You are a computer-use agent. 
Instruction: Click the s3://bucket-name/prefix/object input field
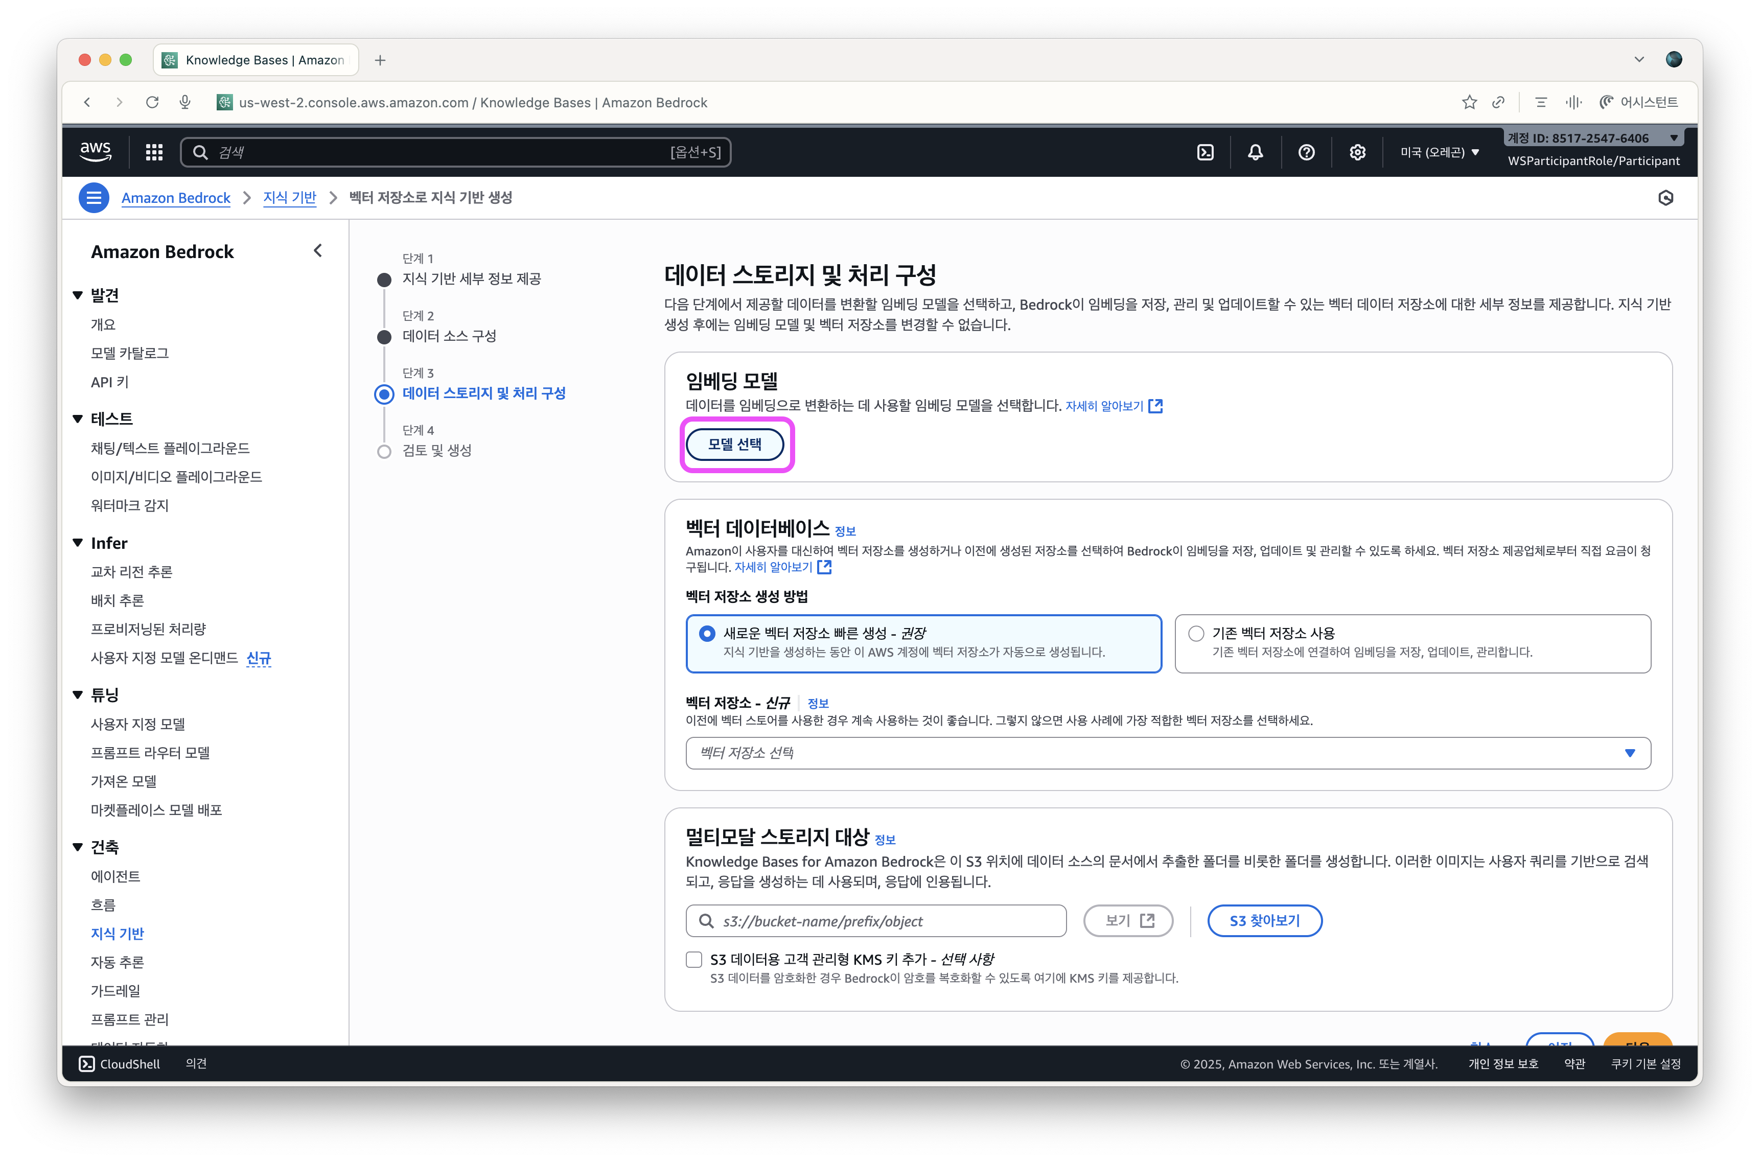click(876, 920)
